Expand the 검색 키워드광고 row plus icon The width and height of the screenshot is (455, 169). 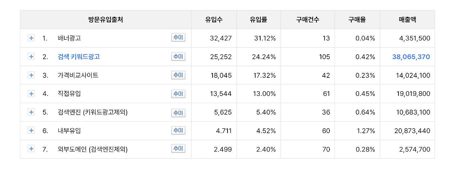tap(31, 56)
